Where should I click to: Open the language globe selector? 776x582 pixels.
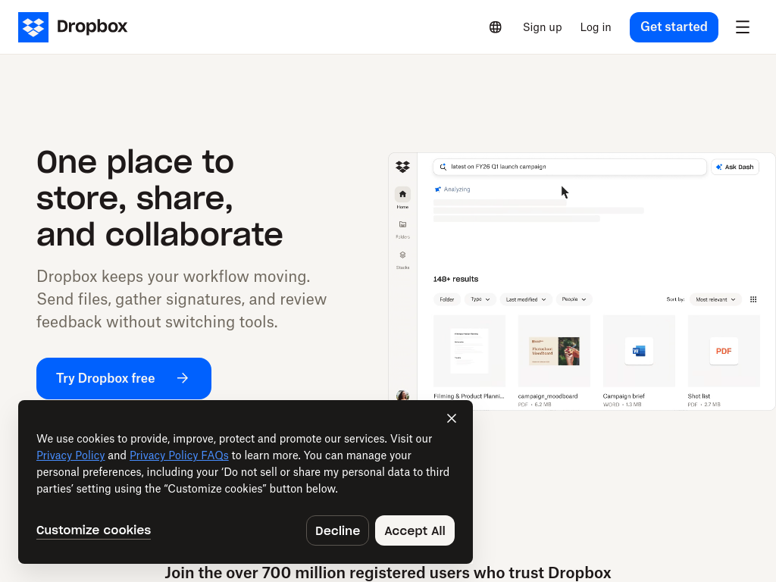[x=495, y=27]
